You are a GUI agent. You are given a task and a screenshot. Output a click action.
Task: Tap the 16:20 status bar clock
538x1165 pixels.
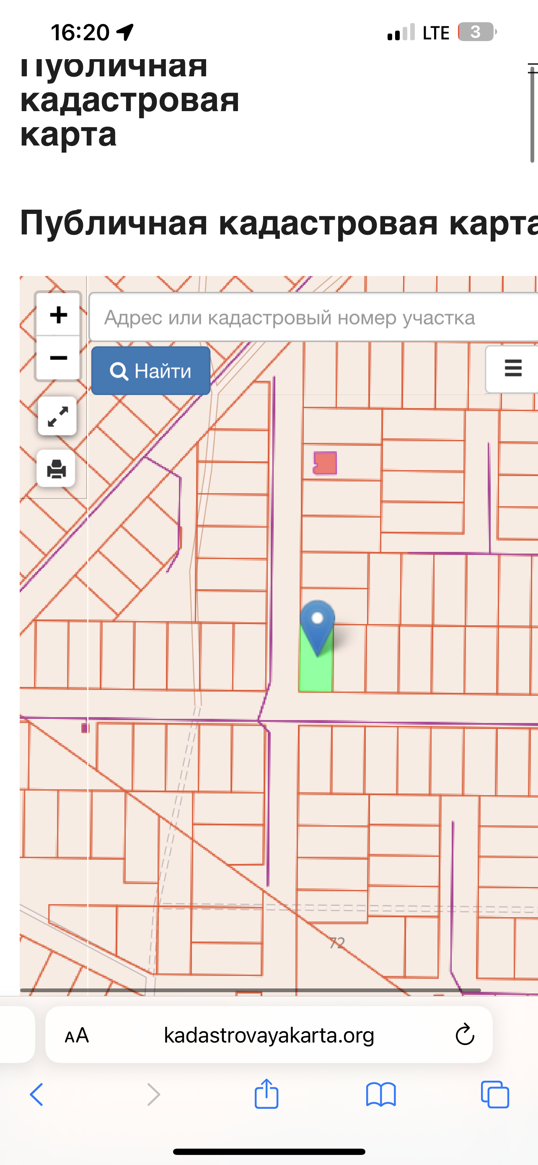pos(80,33)
